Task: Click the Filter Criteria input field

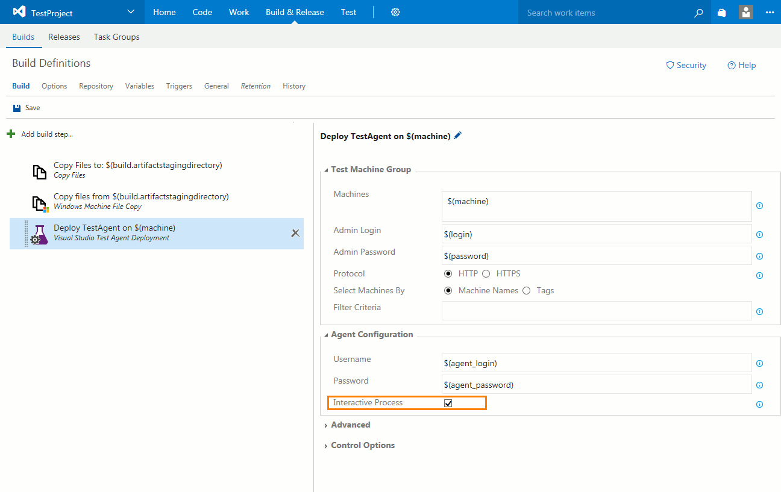Action: coord(596,311)
